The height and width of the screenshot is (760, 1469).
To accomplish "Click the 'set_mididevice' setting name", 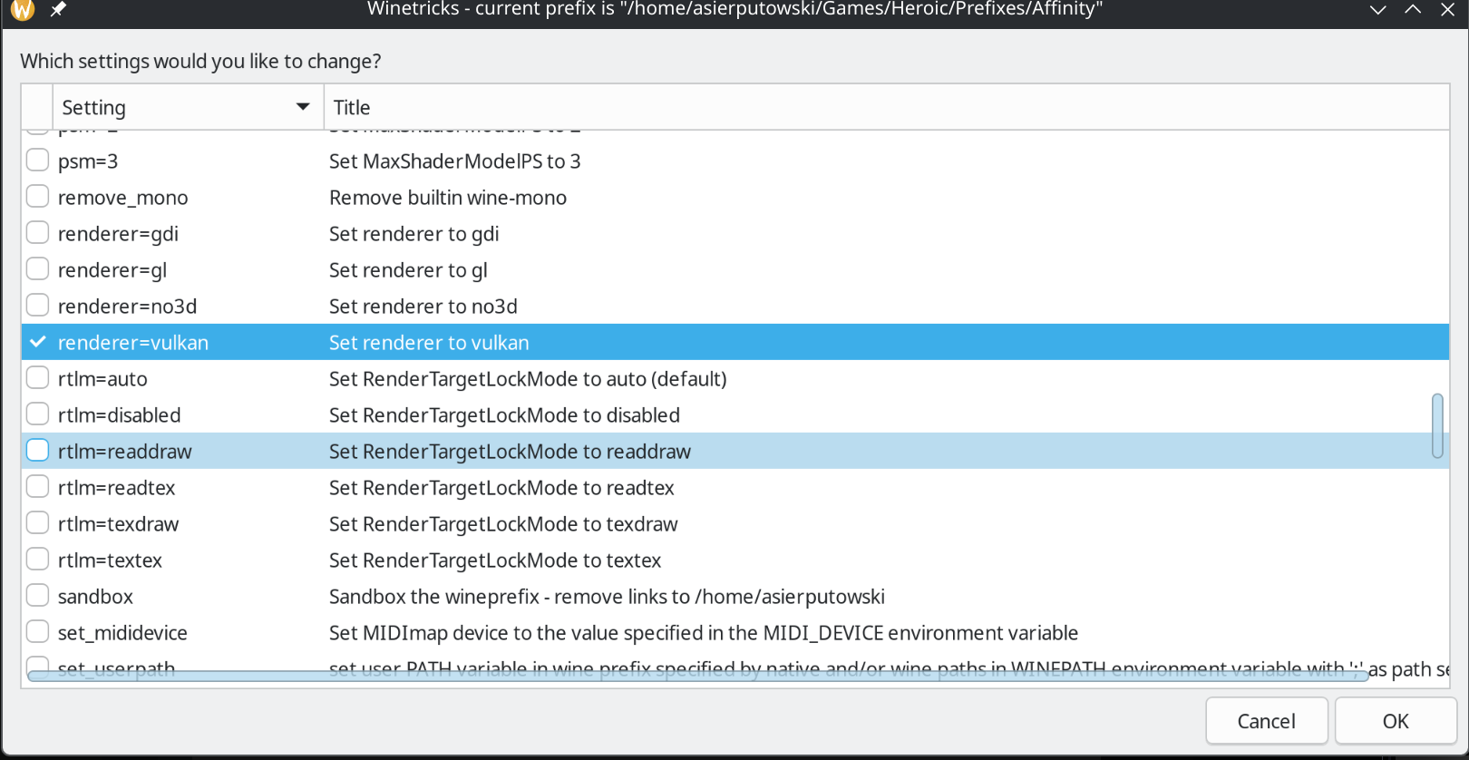I will point(123,633).
